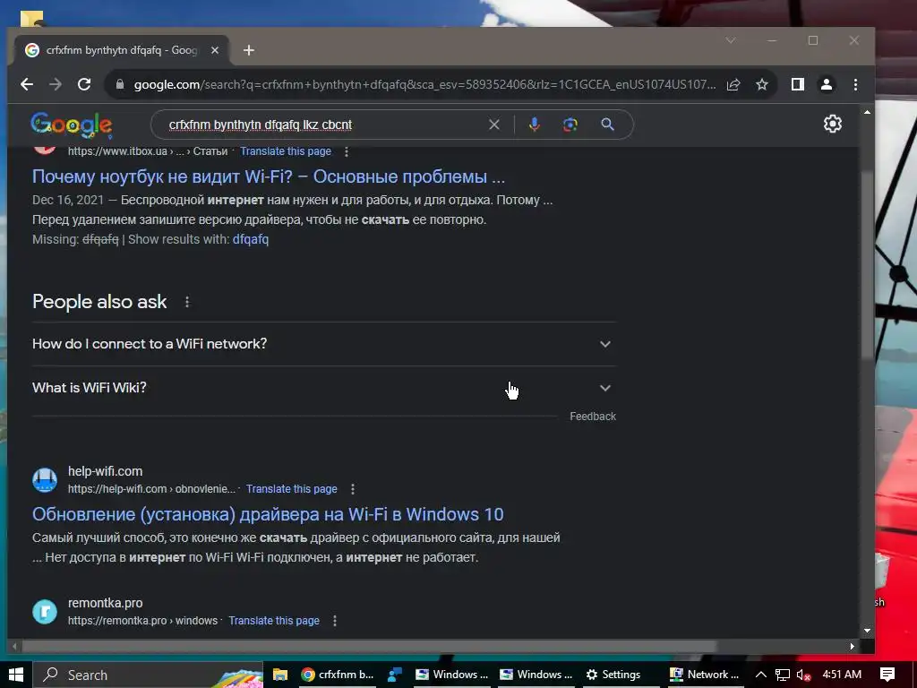This screenshot has height=688, width=917.
Task: Open the Network taskbar window
Action: 705,675
